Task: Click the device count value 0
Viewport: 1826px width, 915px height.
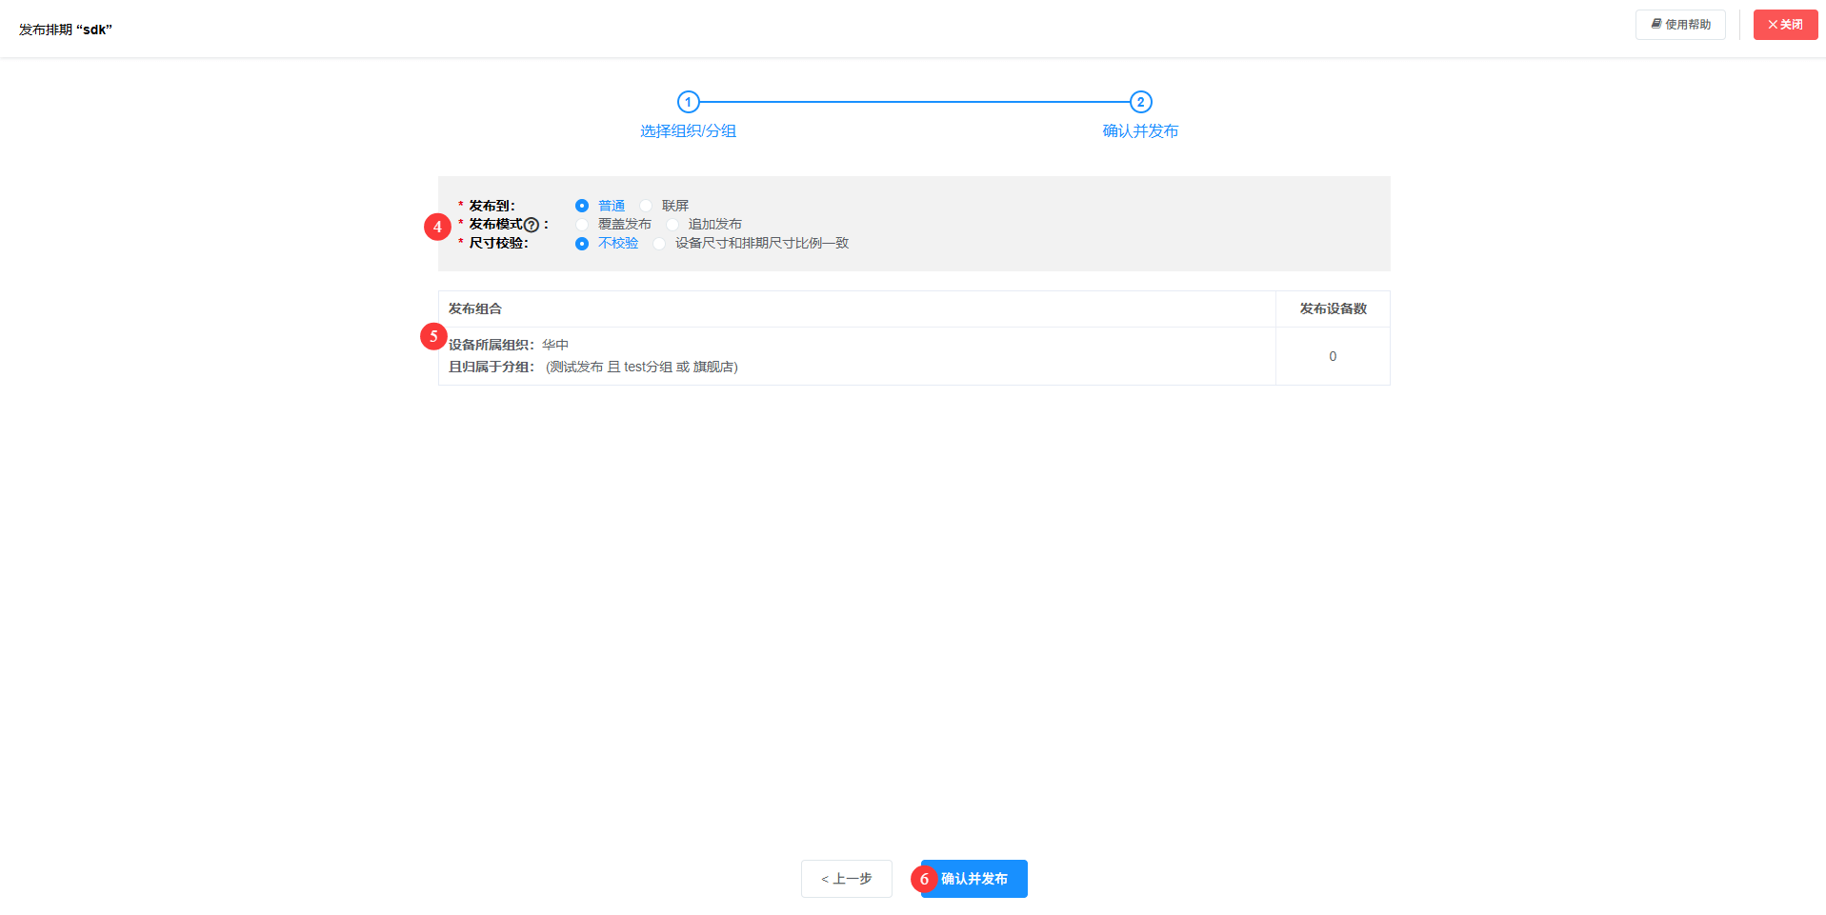Action: [x=1333, y=356]
